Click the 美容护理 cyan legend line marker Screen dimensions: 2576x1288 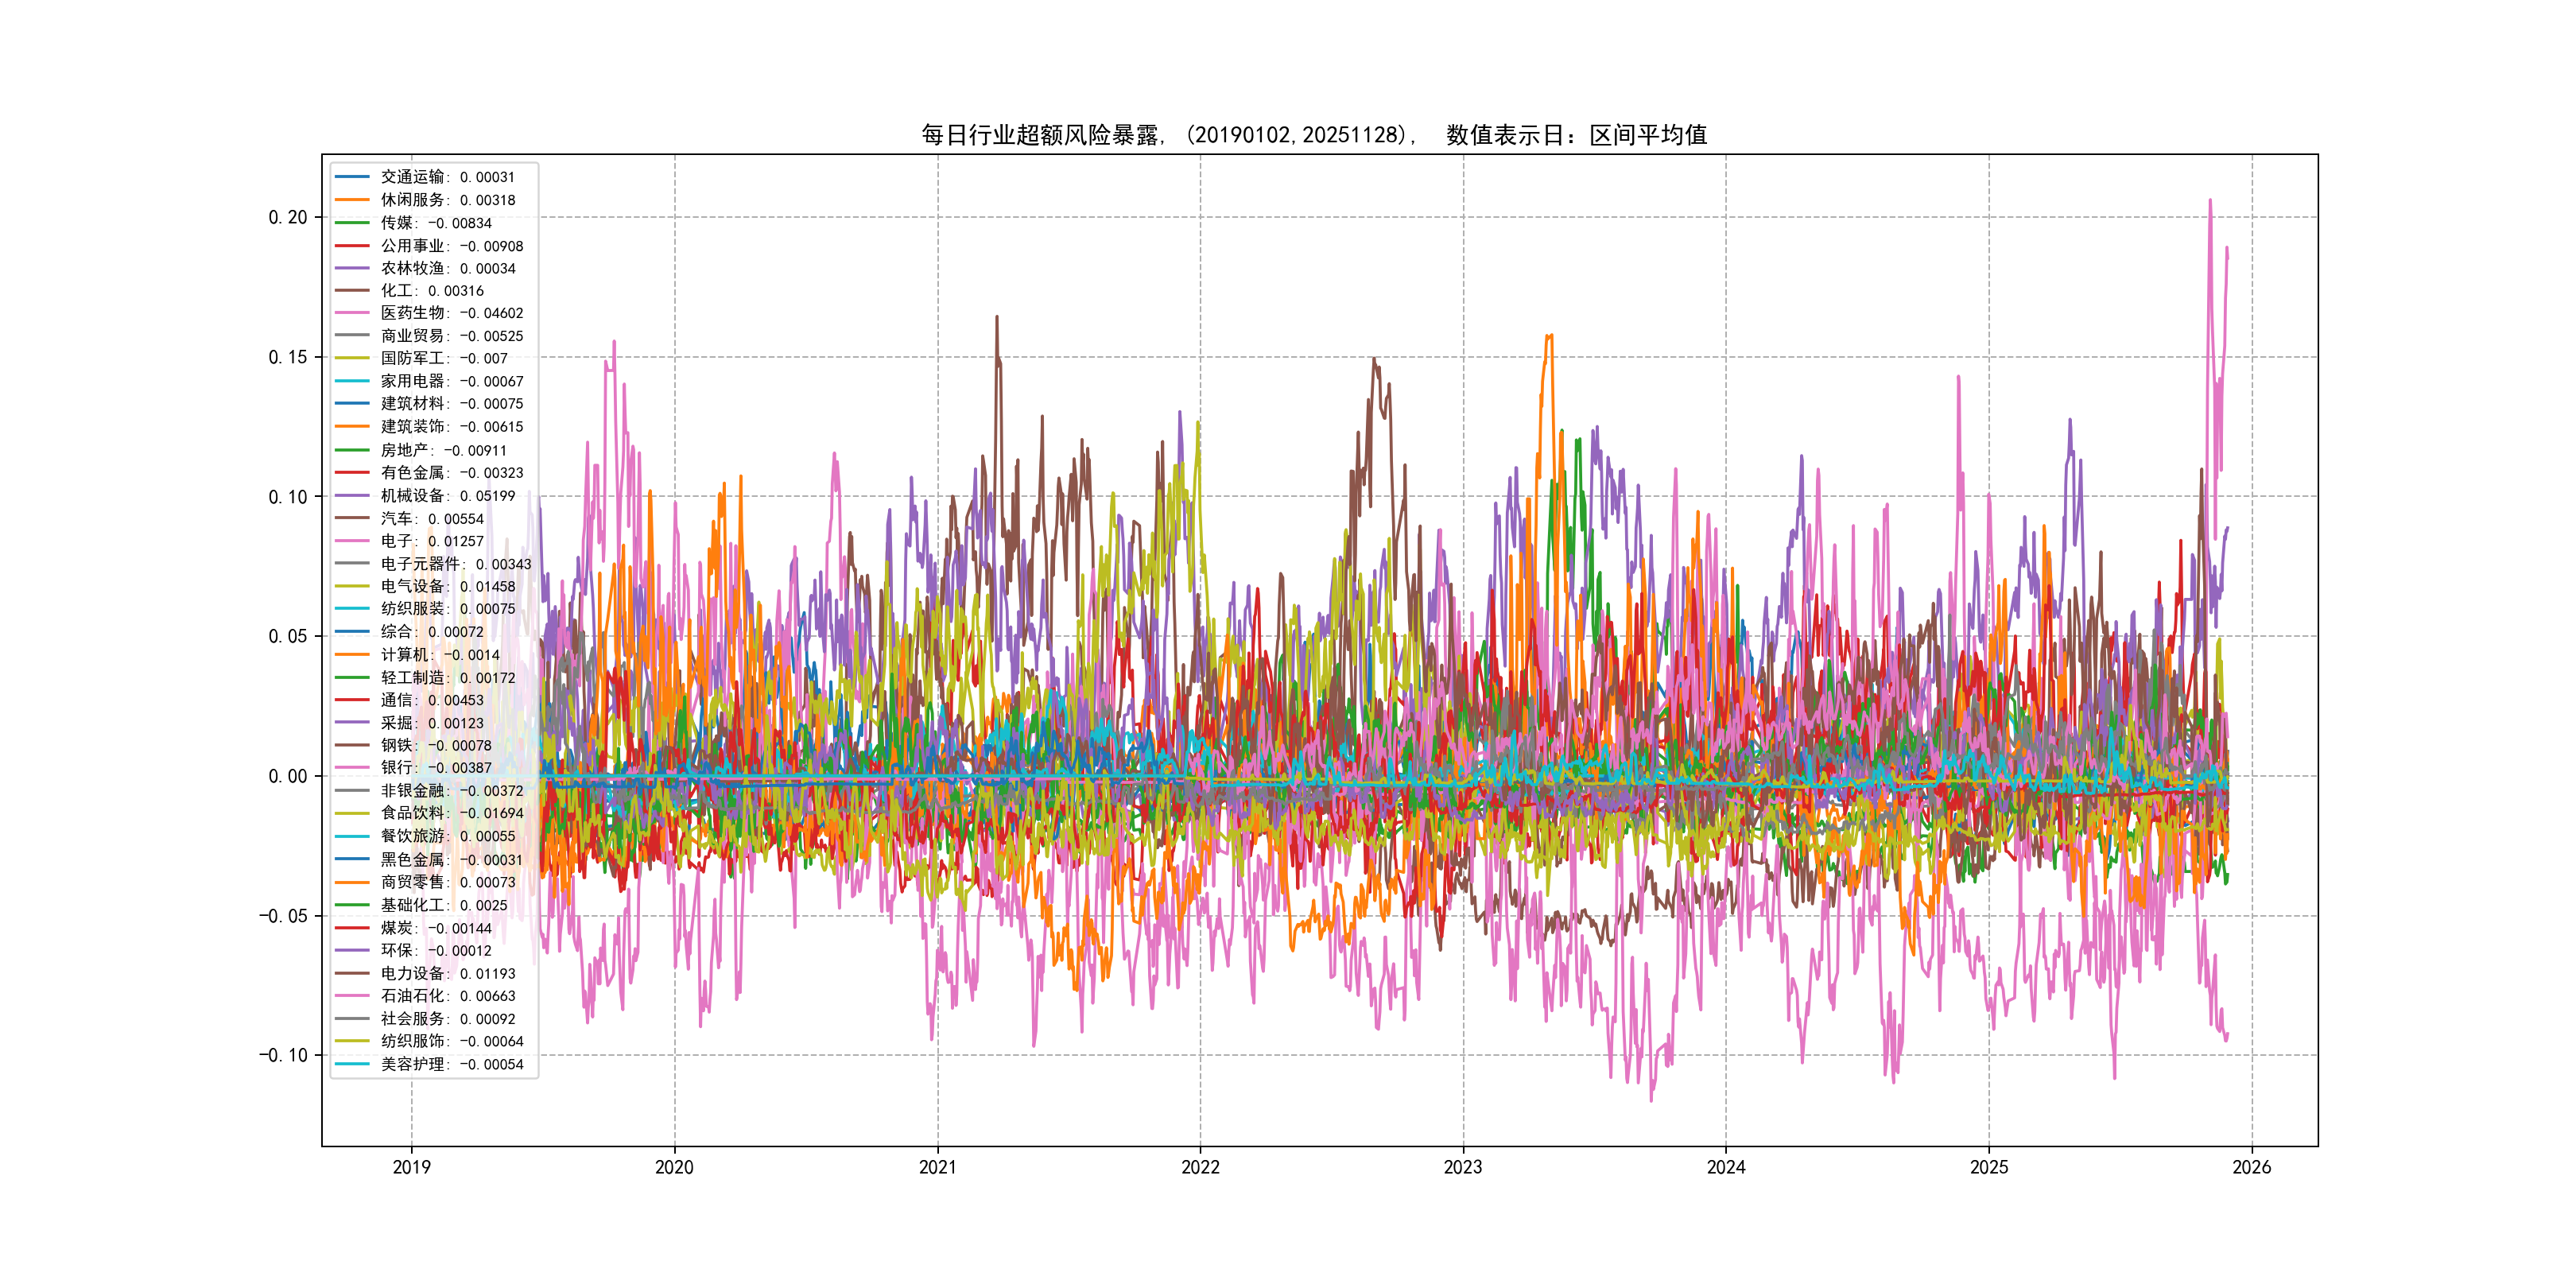[x=352, y=1064]
